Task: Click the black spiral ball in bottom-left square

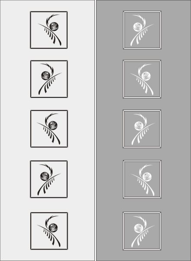Action: click(x=53, y=228)
